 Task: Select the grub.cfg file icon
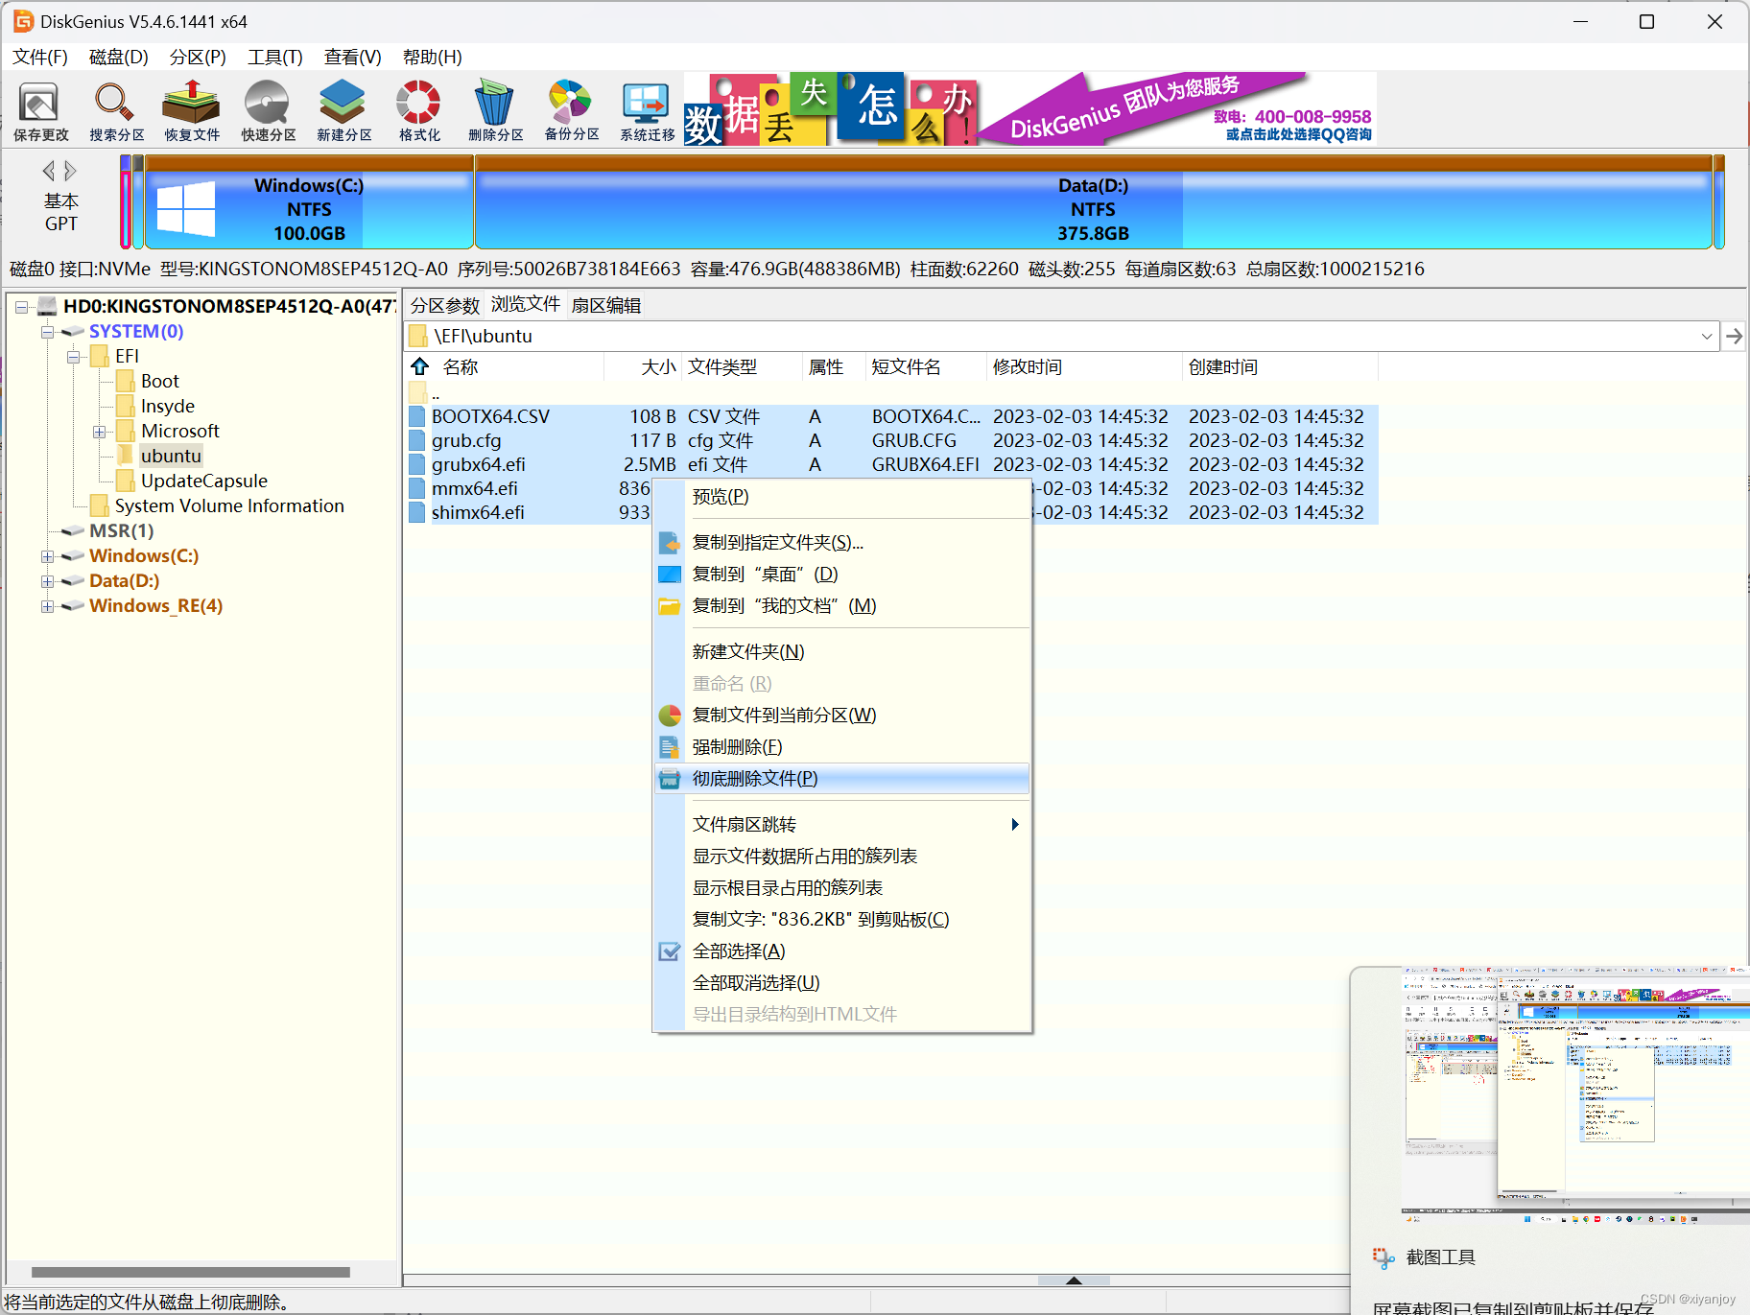[x=417, y=440]
